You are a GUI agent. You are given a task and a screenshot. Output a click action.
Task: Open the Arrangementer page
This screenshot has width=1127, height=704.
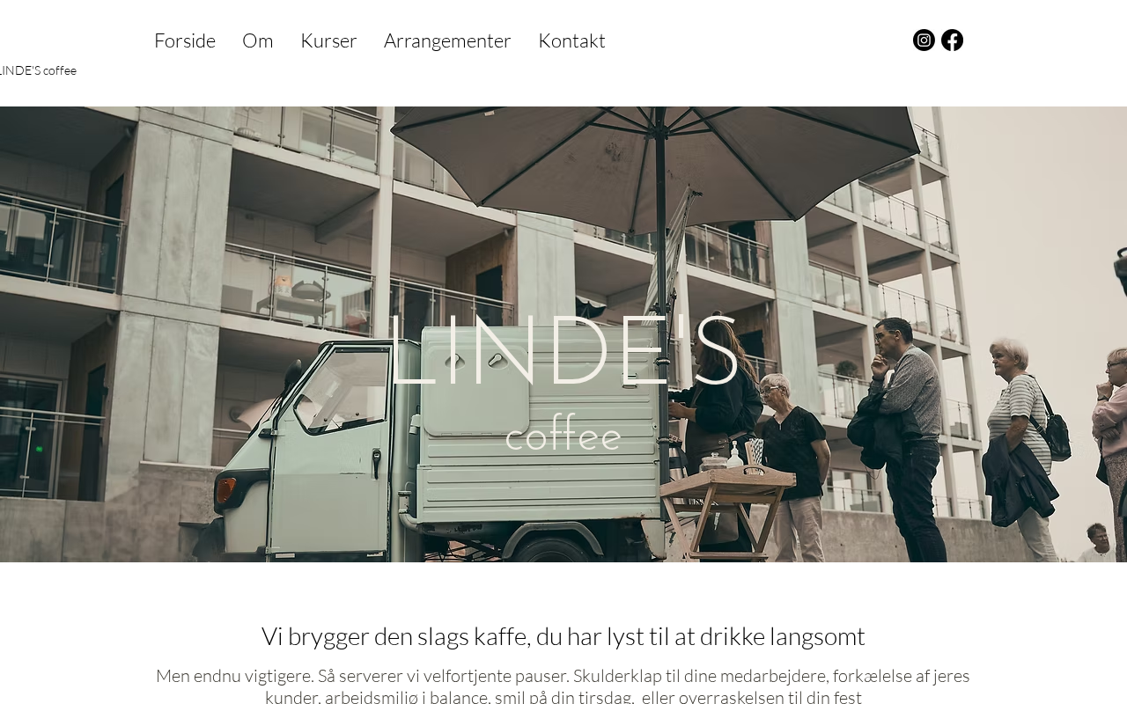tap(447, 40)
